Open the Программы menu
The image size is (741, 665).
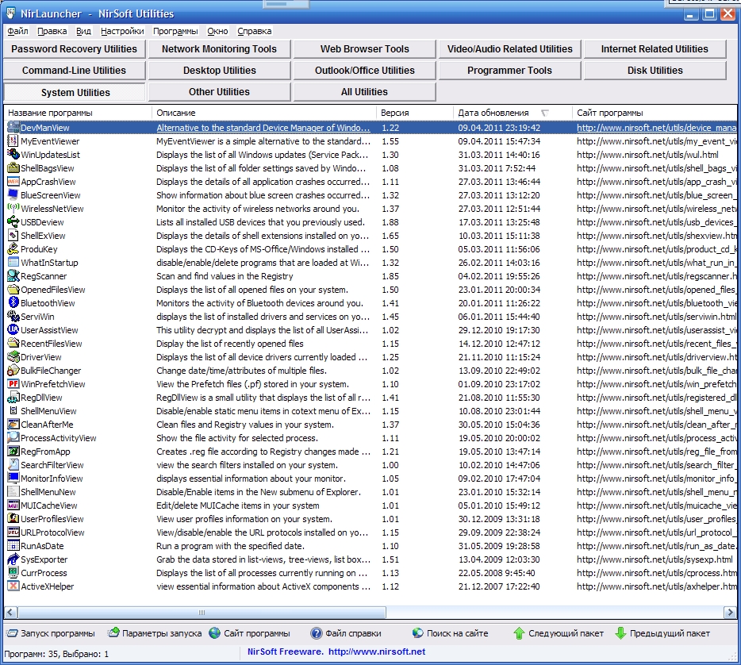pyautogui.click(x=175, y=31)
